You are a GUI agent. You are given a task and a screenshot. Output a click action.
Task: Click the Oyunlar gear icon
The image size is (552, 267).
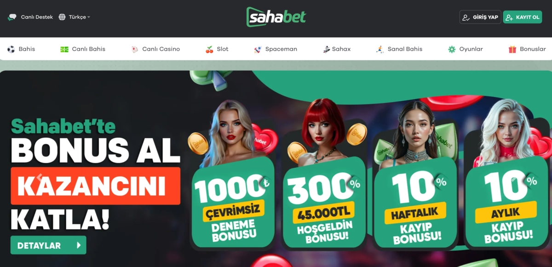pyautogui.click(x=452, y=49)
